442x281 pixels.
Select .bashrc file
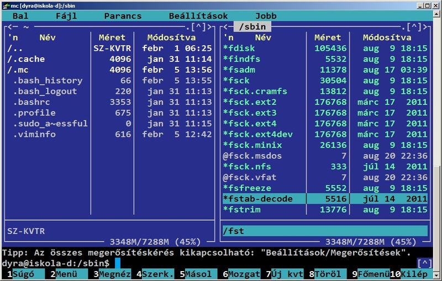coord(109,102)
